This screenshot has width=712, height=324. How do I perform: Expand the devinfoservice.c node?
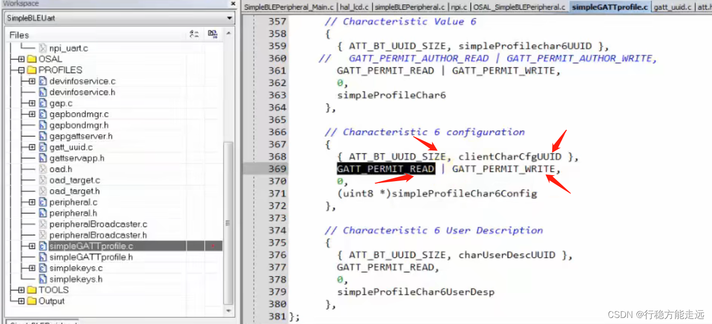click(x=32, y=81)
